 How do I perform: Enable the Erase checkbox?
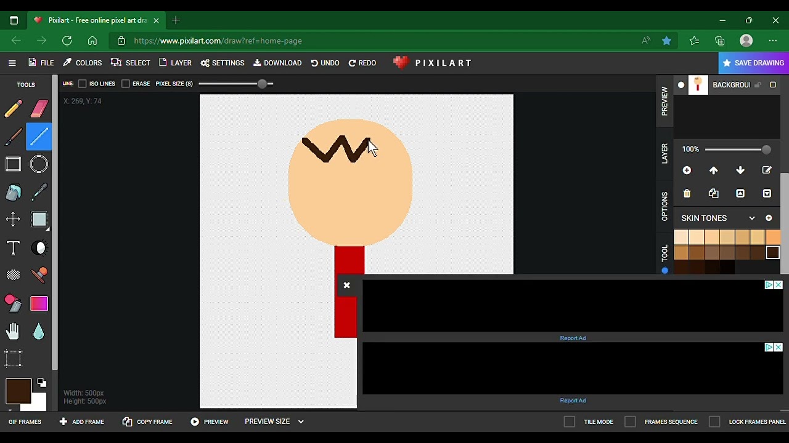pyautogui.click(x=126, y=84)
